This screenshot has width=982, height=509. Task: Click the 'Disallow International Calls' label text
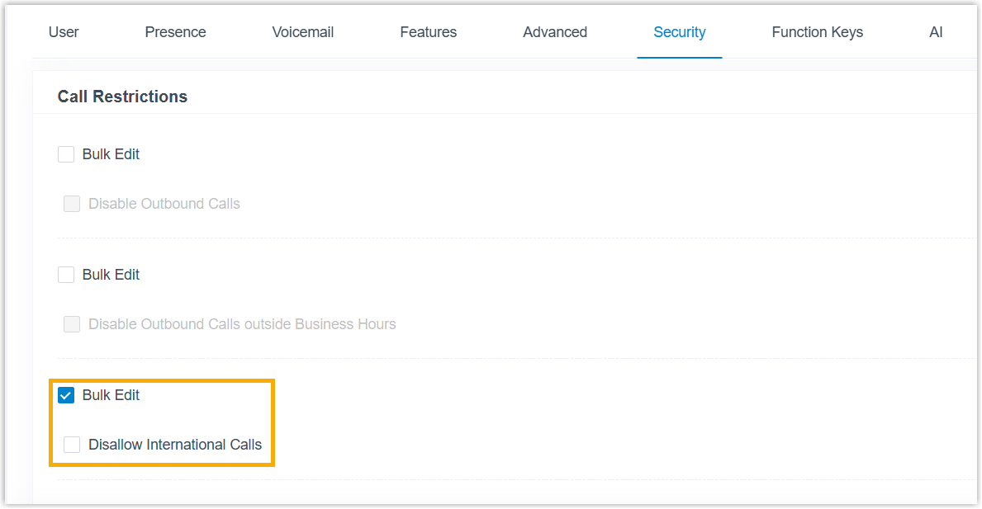pos(175,445)
